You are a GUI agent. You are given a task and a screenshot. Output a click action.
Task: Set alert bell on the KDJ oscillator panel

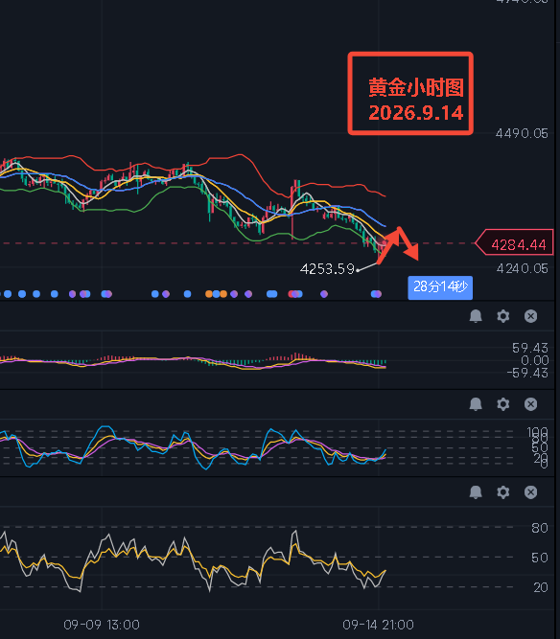476,404
